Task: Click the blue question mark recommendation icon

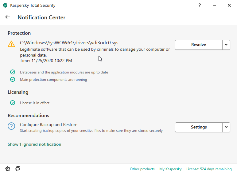Action: click(11, 126)
